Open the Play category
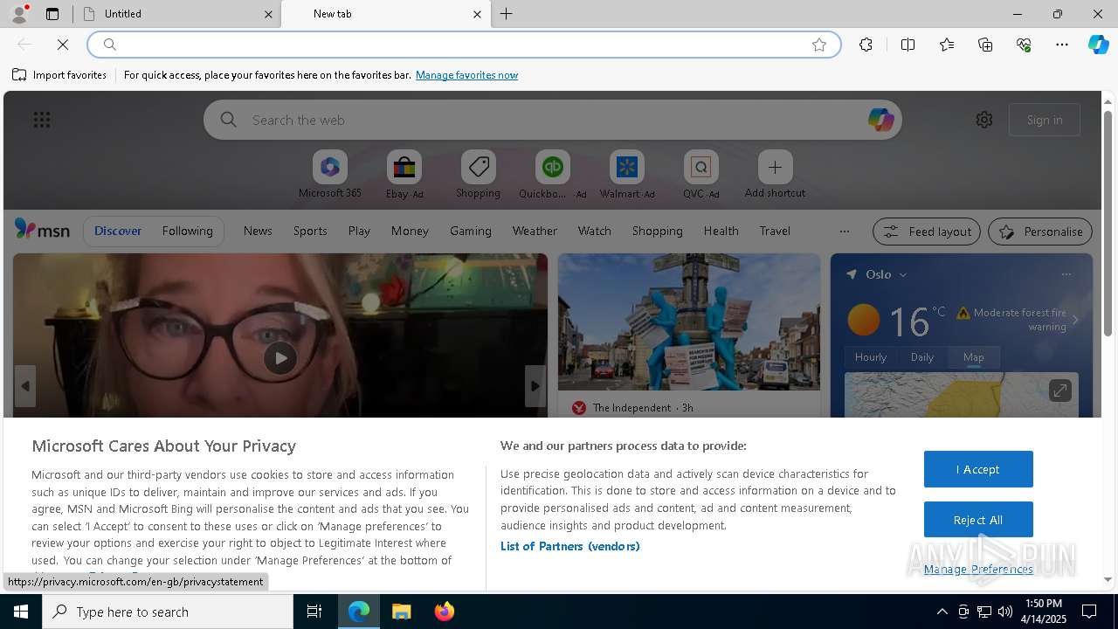Viewport: 1118px width, 629px height. (359, 231)
